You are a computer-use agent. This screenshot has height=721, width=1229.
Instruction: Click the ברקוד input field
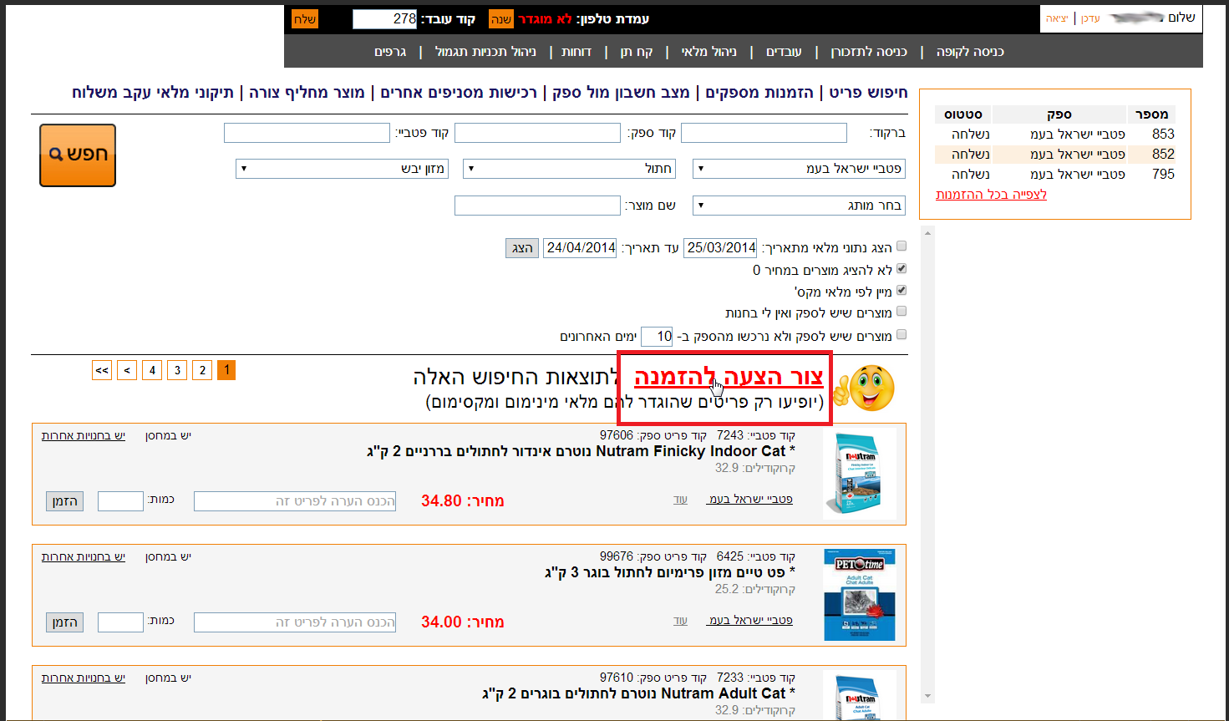764,133
